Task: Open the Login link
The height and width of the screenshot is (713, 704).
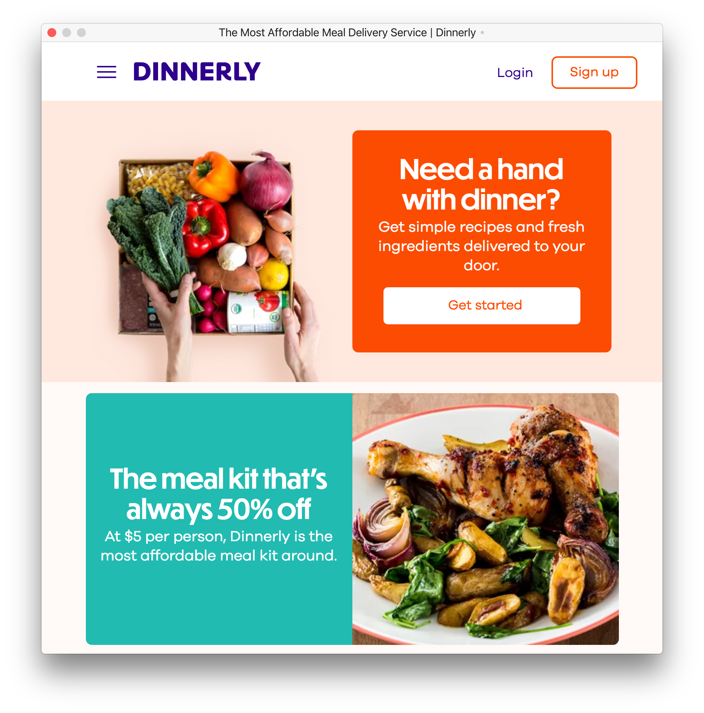Action: click(x=515, y=73)
